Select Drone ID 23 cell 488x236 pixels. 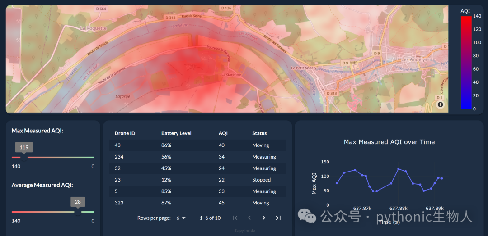117,180
